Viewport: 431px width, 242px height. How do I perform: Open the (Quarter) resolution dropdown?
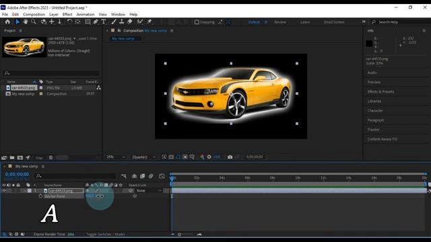[x=143, y=157]
